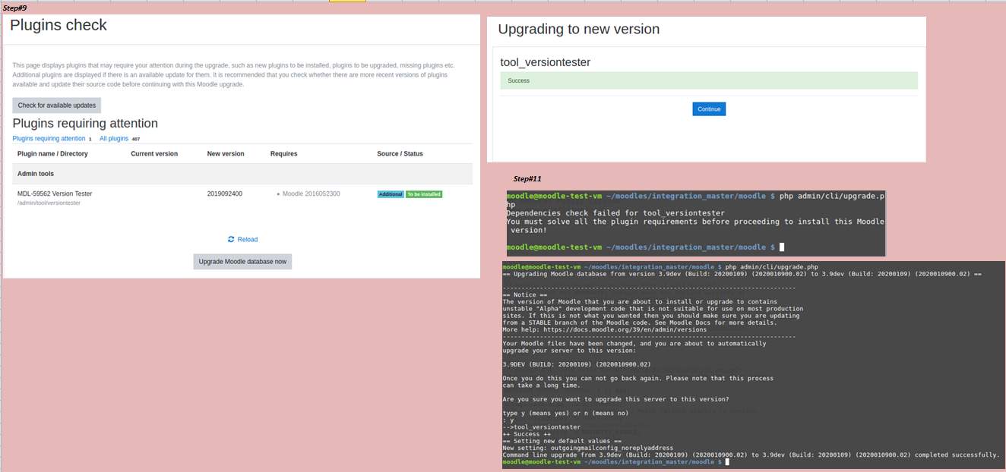Click the /admin/tool/versiontester directory text

[x=49, y=203]
